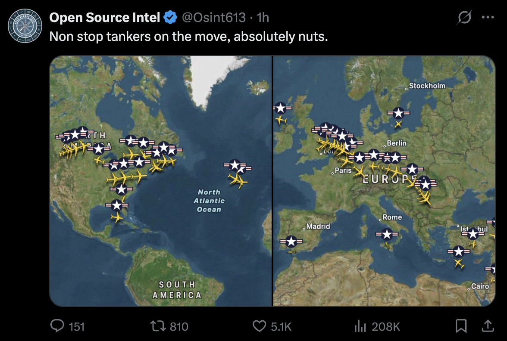Image resolution: width=507 pixels, height=341 pixels.
Task: Click the share upload arrow icon
Action: pyautogui.click(x=488, y=326)
